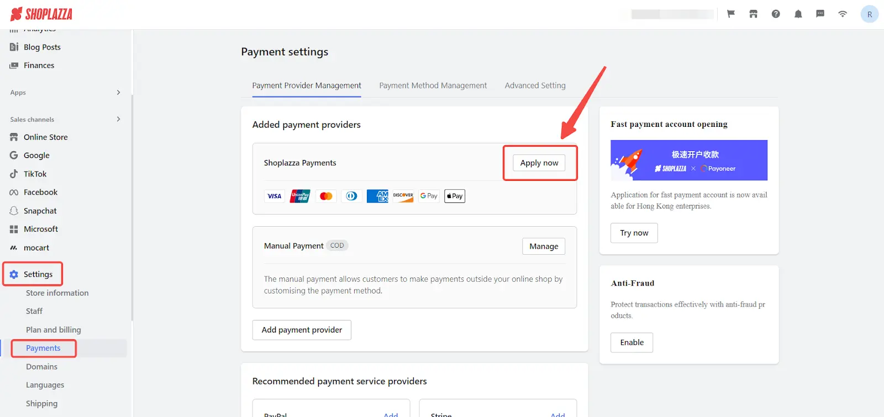
Task: Open Finances in sidebar
Action: (39, 65)
